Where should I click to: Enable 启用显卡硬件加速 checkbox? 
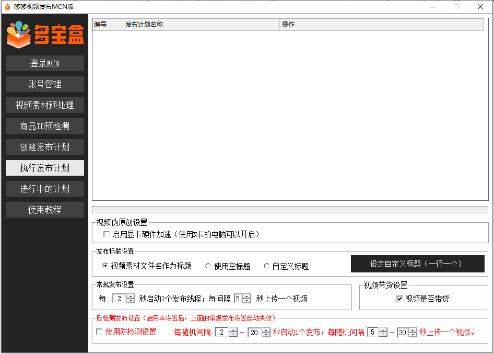[x=107, y=234]
